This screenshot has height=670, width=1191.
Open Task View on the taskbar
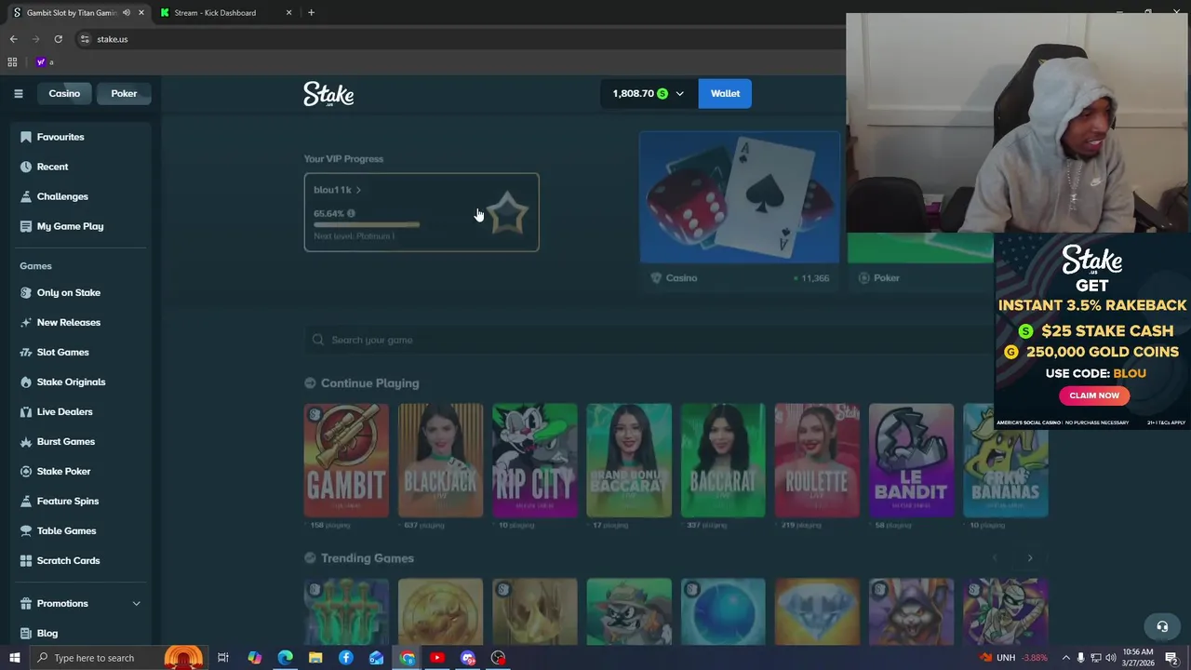[x=223, y=658]
